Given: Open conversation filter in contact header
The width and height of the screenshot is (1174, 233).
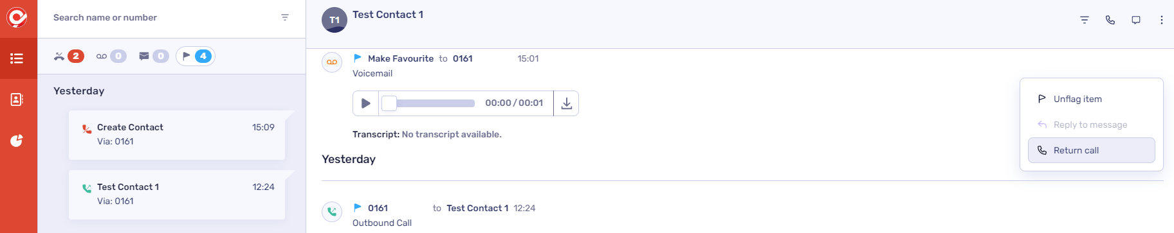Looking at the screenshot, I should (1085, 20).
